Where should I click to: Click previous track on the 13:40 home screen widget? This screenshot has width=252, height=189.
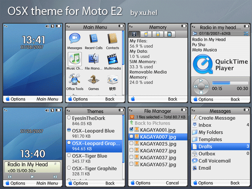[9, 177]
